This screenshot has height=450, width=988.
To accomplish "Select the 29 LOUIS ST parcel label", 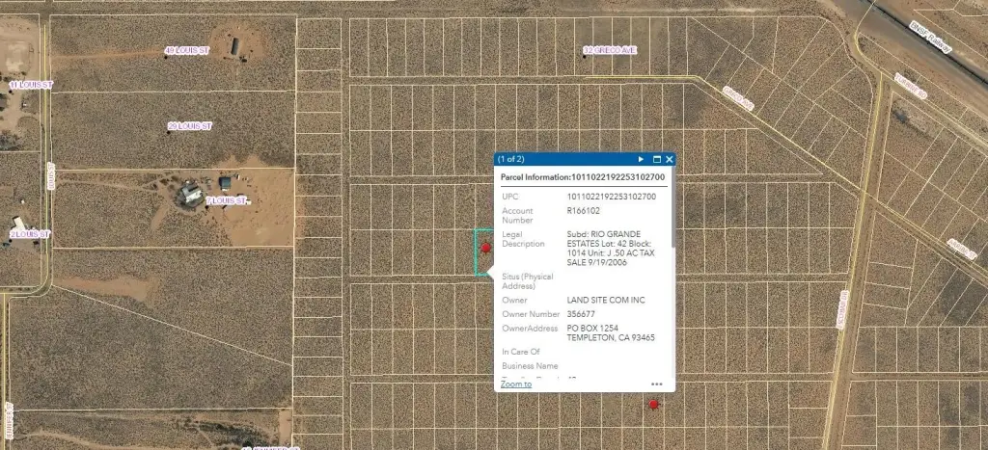I will [x=189, y=126].
